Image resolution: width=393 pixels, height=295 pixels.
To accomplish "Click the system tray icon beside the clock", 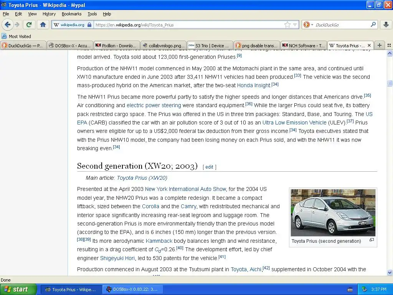I will click(x=364, y=289).
